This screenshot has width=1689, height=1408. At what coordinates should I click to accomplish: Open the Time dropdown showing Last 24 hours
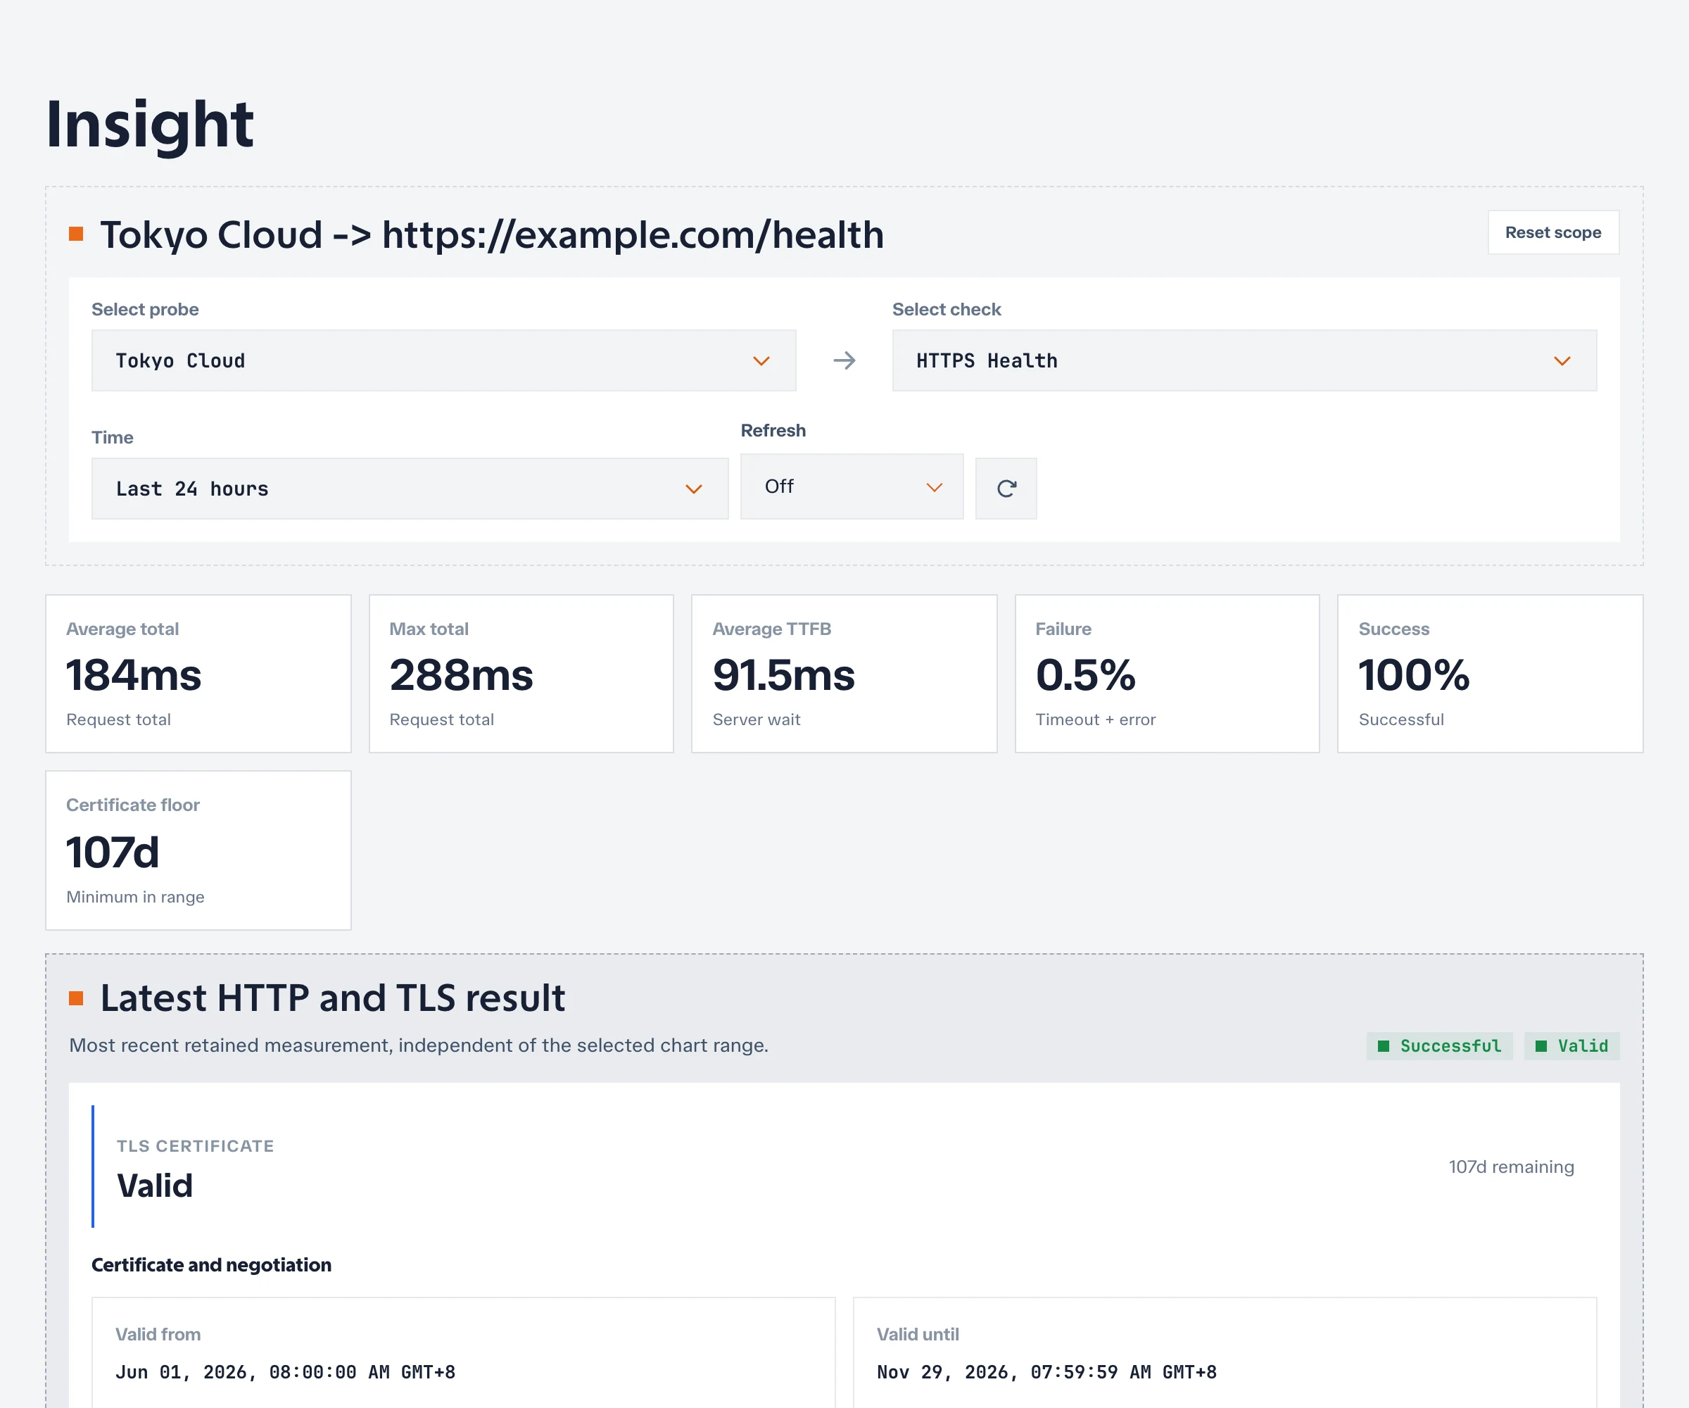(x=410, y=489)
